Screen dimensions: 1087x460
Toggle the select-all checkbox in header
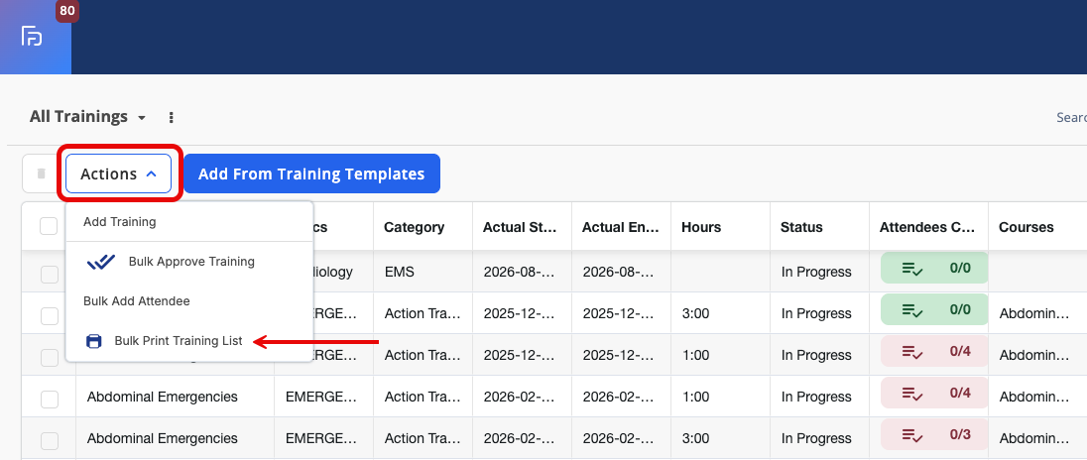49,227
